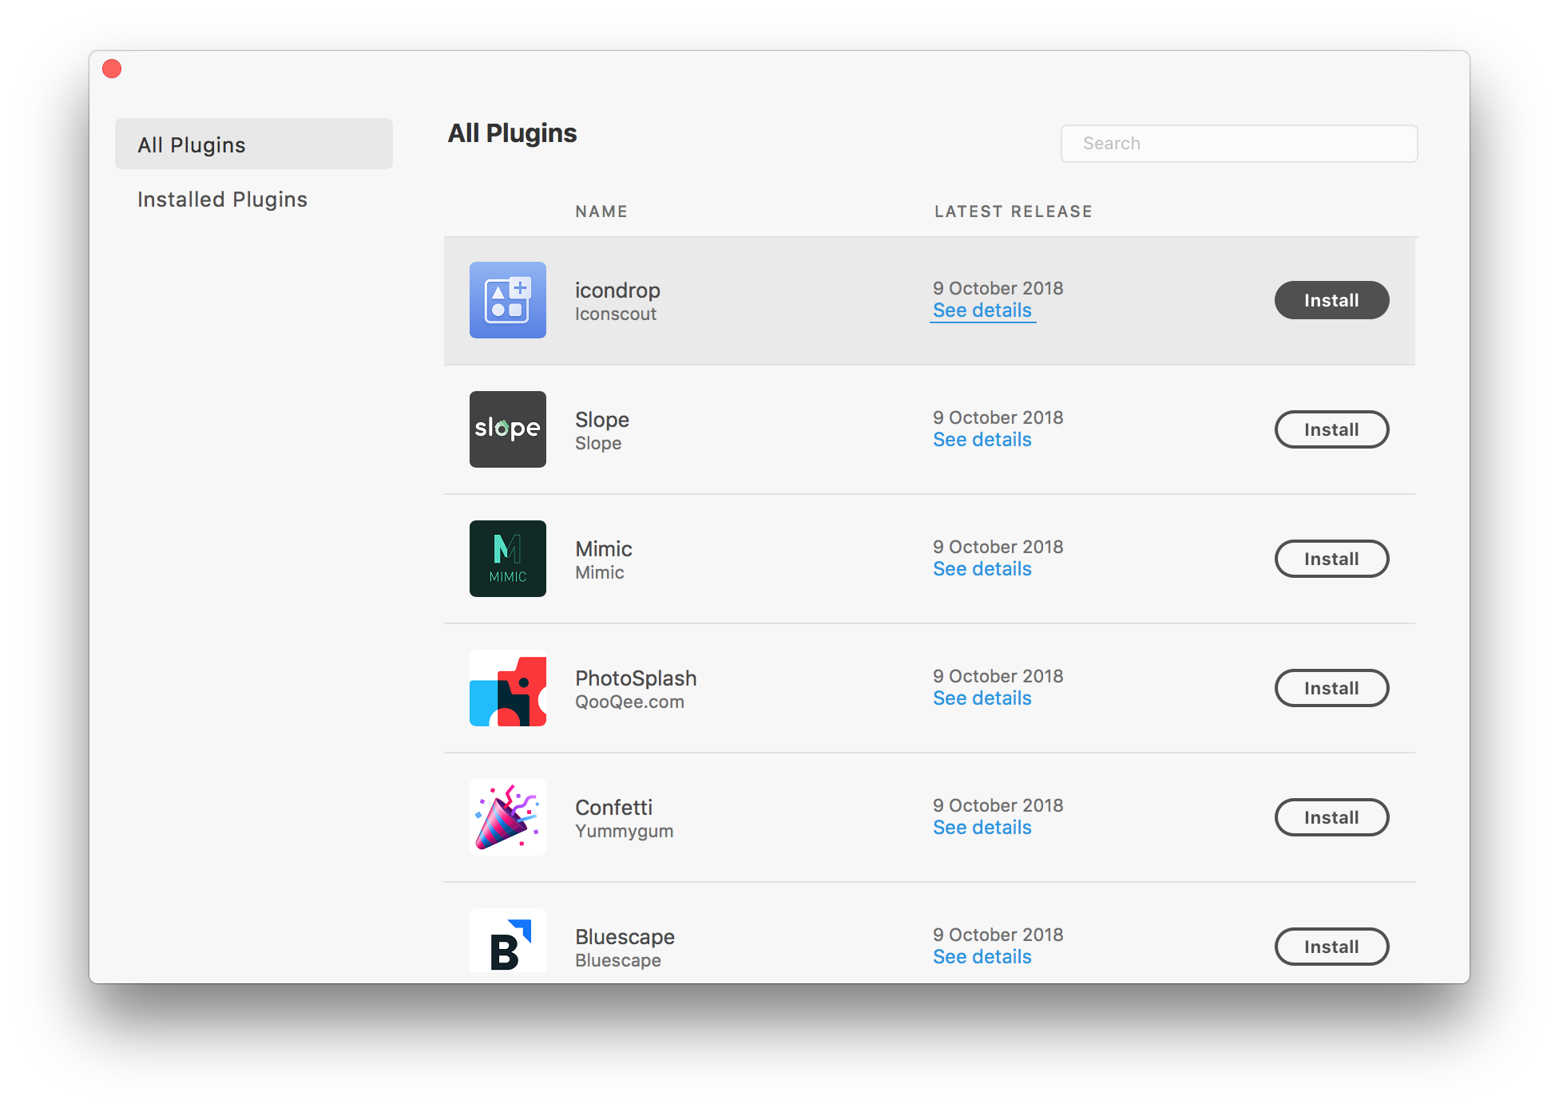This screenshot has height=1111, width=1559.
Task: Select the Installed Plugins sidebar item
Action: pos(221,200)
